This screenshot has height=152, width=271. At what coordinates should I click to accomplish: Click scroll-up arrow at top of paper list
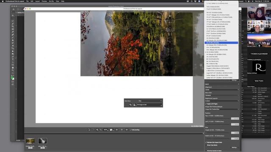pyautogui.click(x=221, y=2)
